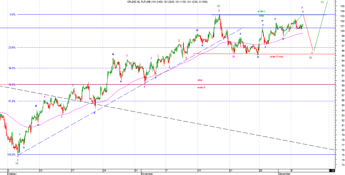
Task: Click the November label on time axis
Action: 147,174
